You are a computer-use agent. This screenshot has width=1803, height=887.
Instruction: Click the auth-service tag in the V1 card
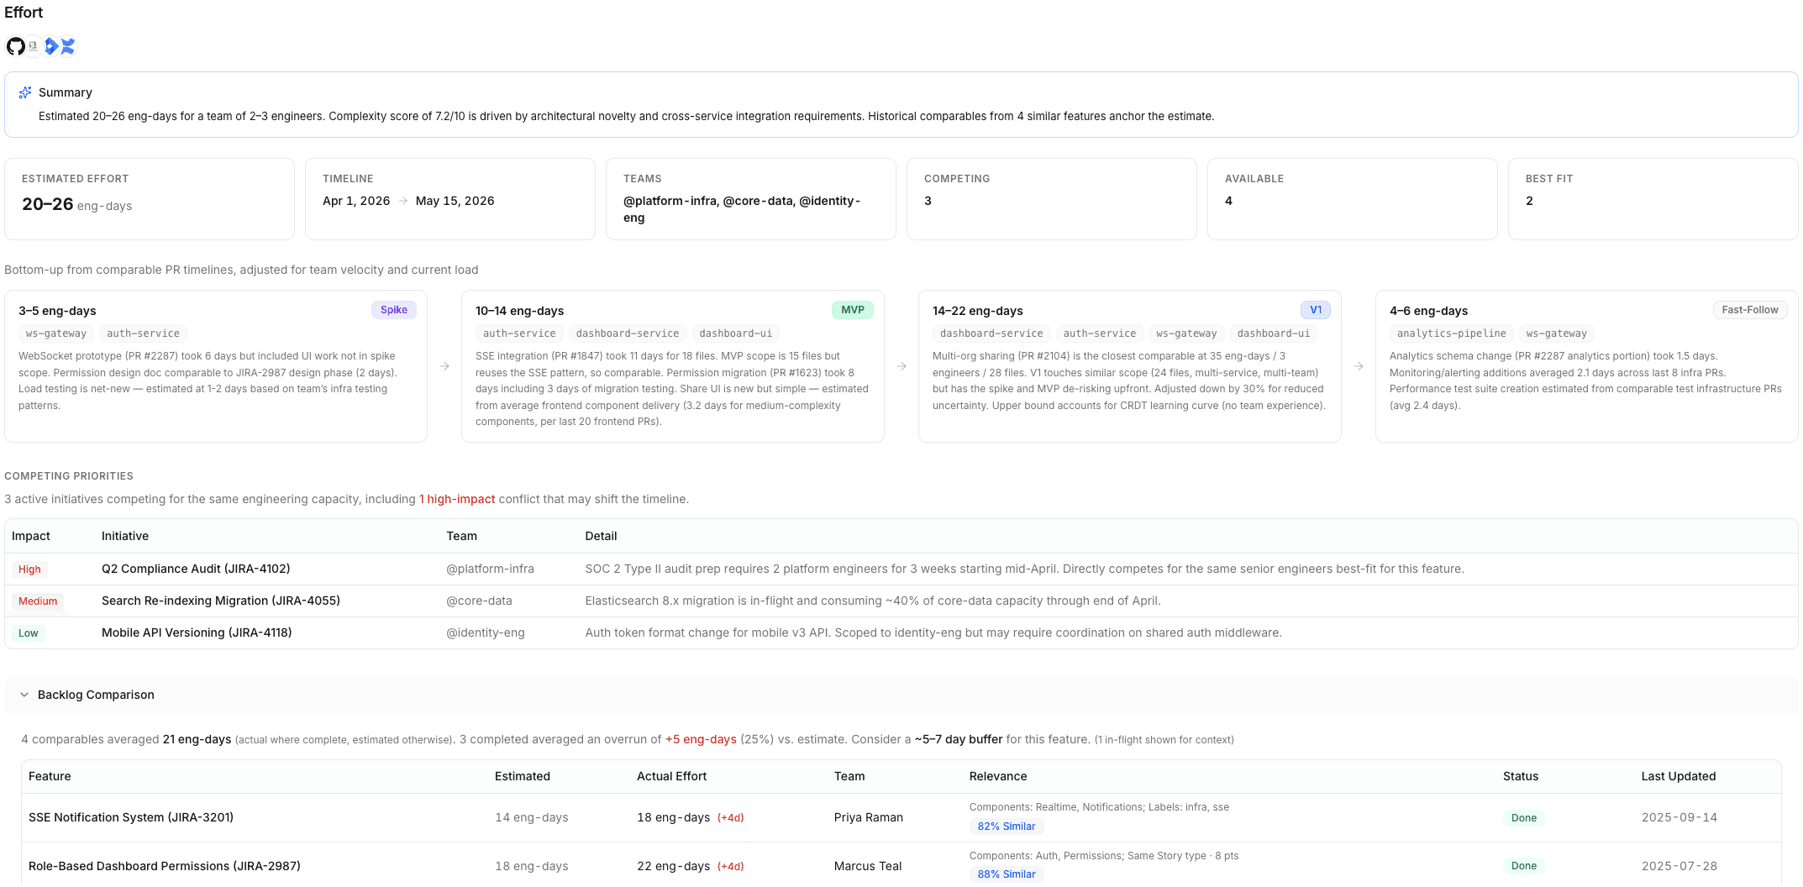[x=1099, y=333]
